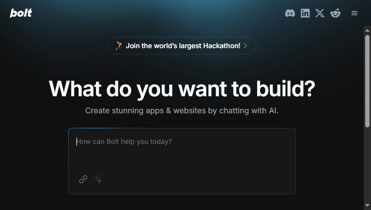Click the scrollbar up arrow
The image size is (371, 210).
pyautogui.click(x=367, y=30)
